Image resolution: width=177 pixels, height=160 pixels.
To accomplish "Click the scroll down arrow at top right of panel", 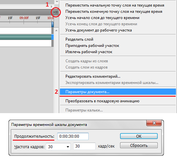I will click(57, 2).
